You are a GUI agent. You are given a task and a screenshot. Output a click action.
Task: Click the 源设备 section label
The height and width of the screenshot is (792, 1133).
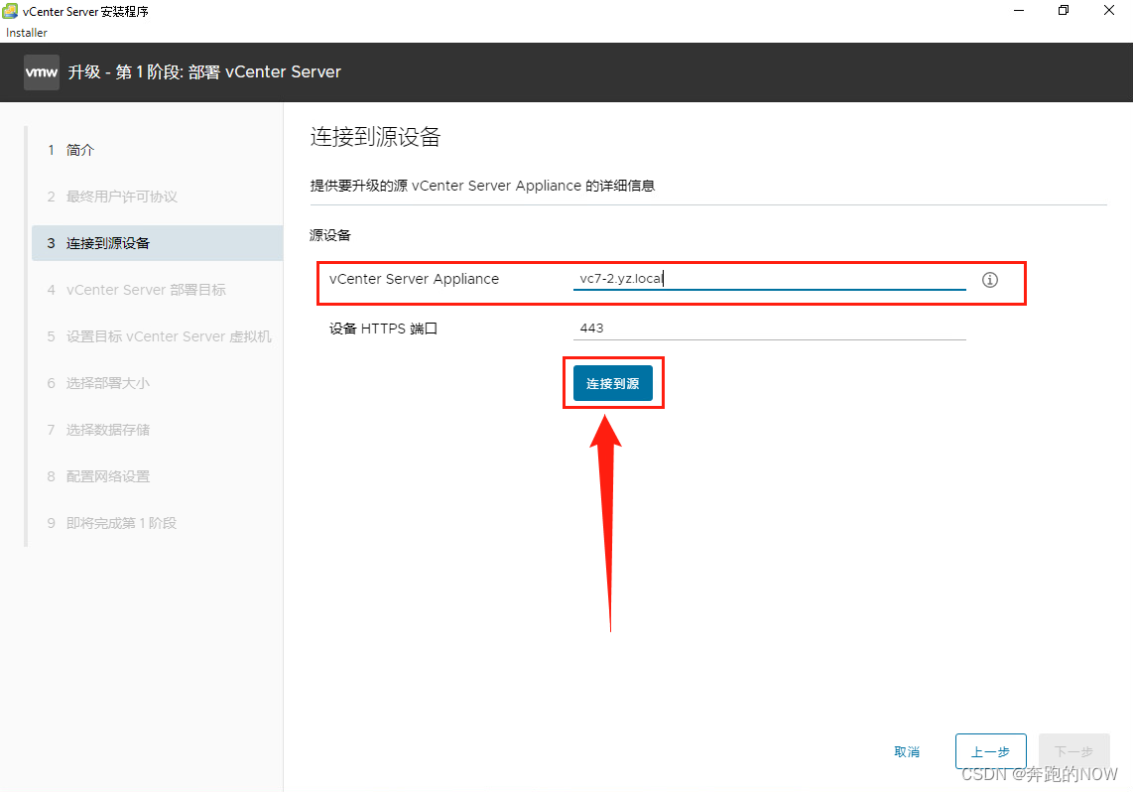tap(330, 235)
